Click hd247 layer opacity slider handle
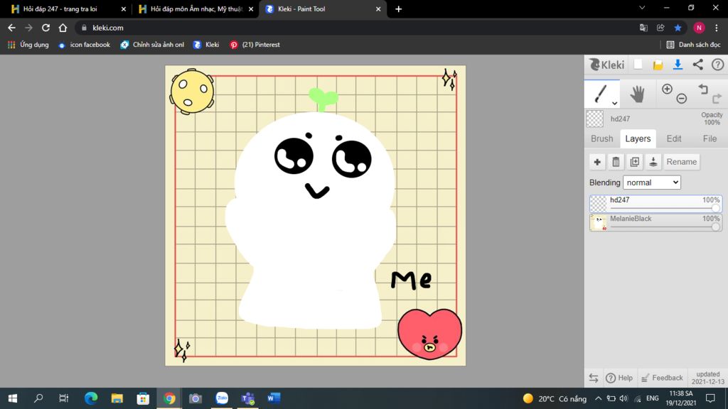The image size is (728, 409). coord(715,208)
